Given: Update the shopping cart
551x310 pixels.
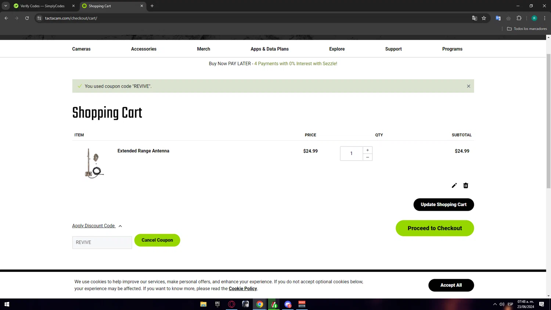Looking at the screenshot, I should (443, 205).
